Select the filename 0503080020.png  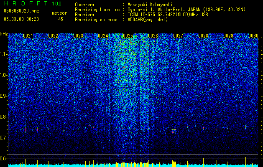coord(21,11)
